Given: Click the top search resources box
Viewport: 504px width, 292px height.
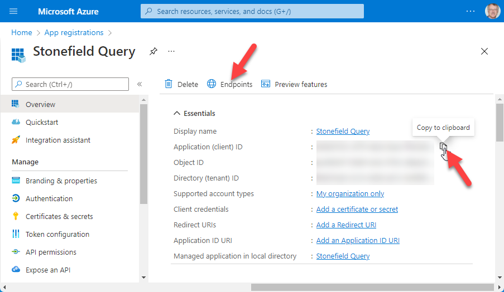Looking at the screenshot, I should [252, 11].
